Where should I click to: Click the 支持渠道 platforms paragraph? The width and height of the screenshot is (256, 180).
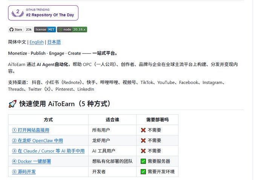pos(117,86)
